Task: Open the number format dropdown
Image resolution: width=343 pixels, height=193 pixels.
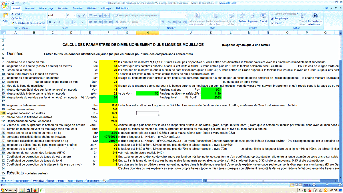Action: click(185, 15)
